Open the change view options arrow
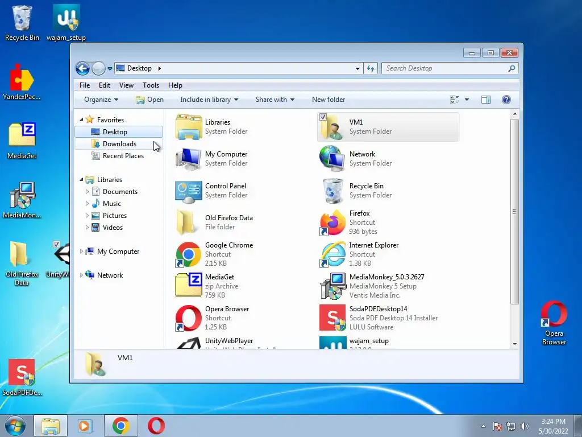This screenshot has height=437, width=582. point(467,100)
